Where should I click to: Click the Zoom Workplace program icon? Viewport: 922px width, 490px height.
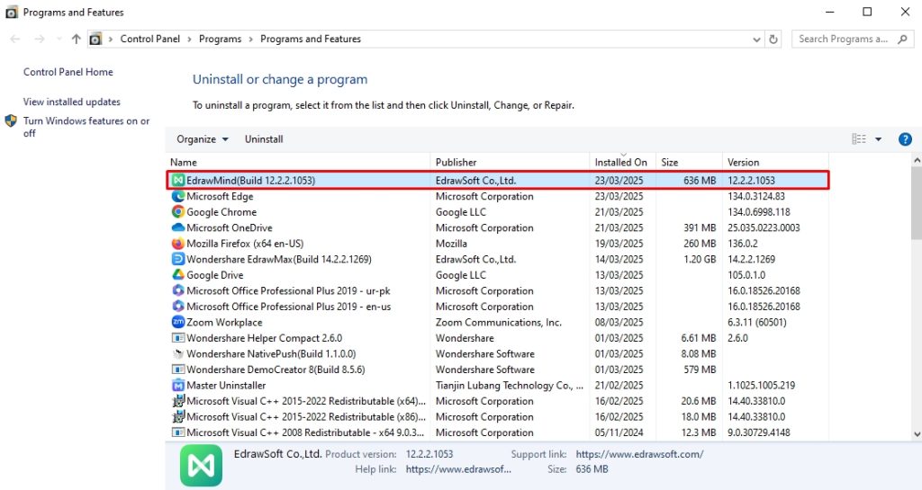(177, 322)
